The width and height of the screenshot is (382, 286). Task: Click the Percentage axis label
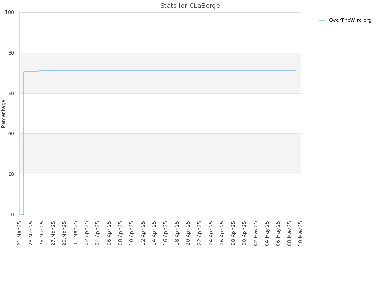3,114
